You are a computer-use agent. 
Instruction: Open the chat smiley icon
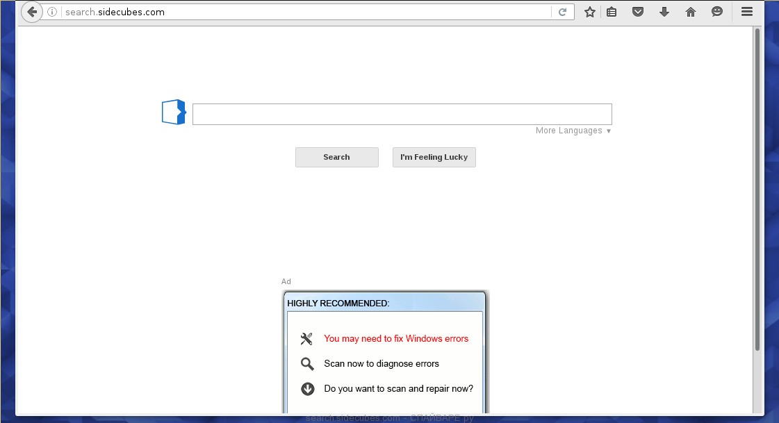point(717,11)
